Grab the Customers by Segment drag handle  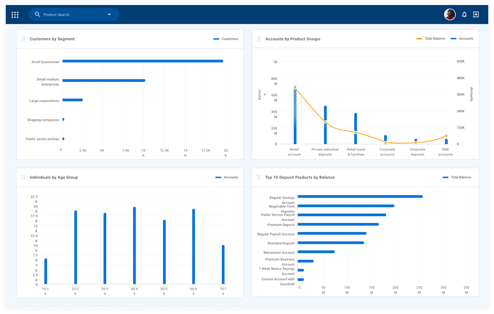click(x=23, y=39)
